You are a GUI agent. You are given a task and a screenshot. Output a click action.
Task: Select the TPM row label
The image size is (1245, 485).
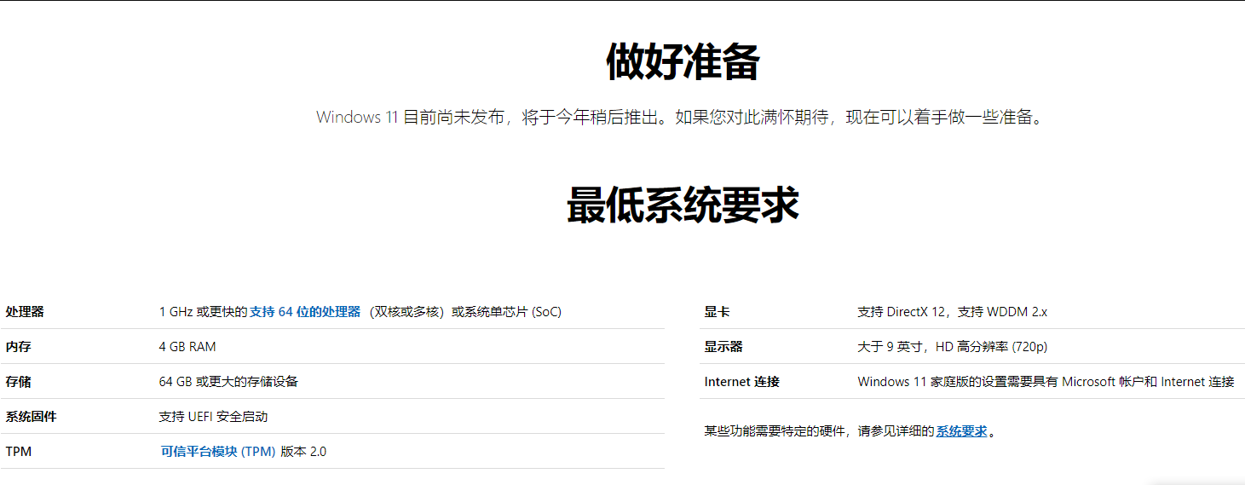click(x=19, y=452)
